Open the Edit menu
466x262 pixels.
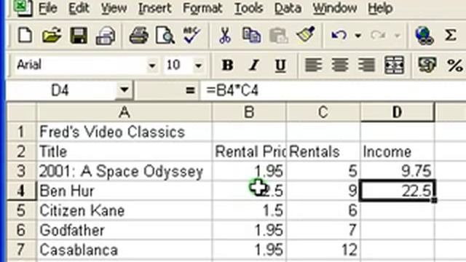79,8
